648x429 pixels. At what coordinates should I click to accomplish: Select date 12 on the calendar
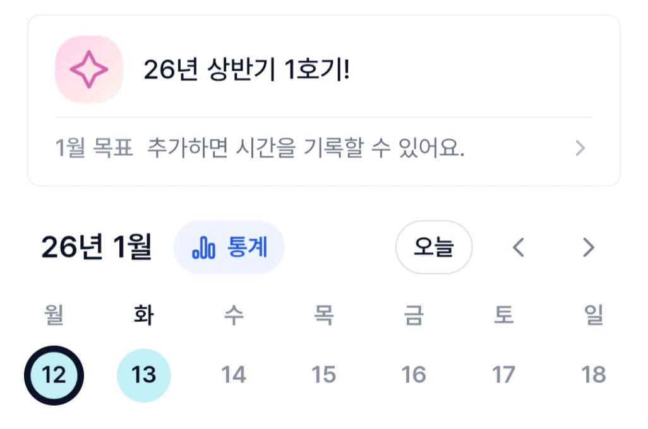pos(54,375)
